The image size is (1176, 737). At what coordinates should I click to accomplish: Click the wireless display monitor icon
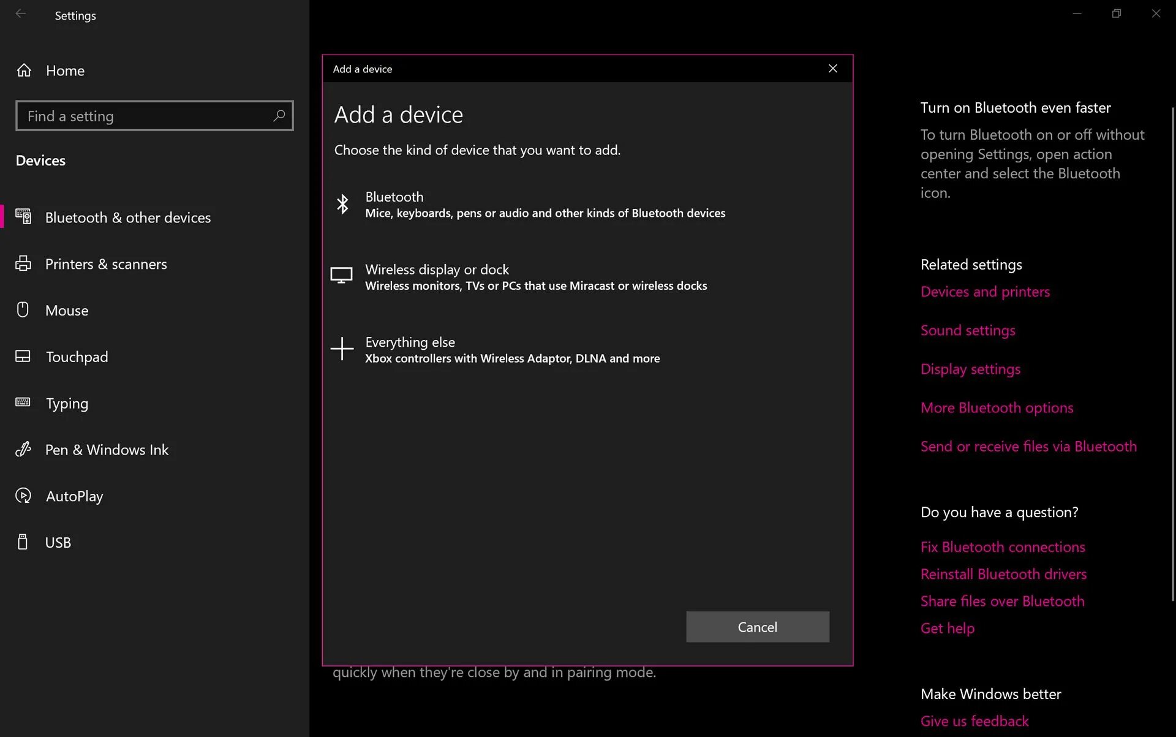click(x=341, y=276)
